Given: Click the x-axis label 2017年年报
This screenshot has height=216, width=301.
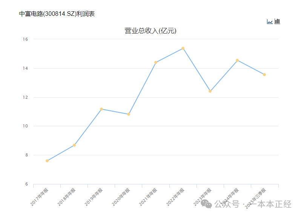Looking at the screenshot, I should [x=39, y=197].
